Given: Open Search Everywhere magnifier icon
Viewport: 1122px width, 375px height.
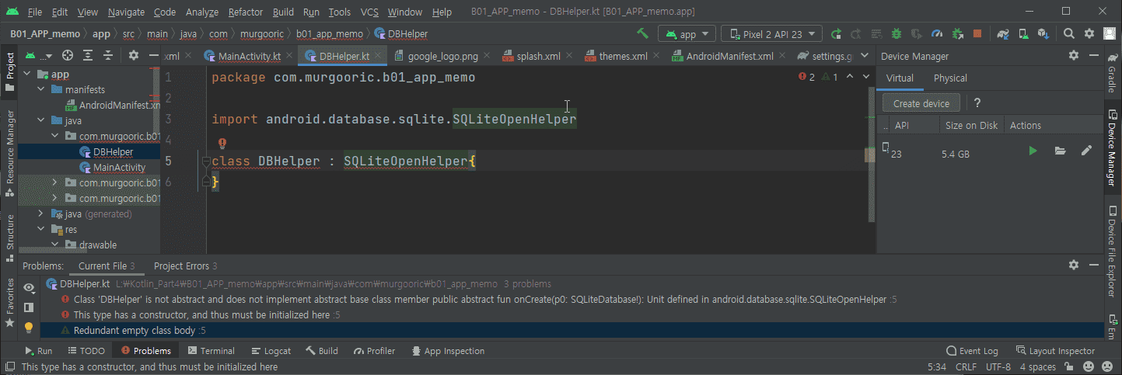Looking at the screenshot, I should tap(1069, 34).
